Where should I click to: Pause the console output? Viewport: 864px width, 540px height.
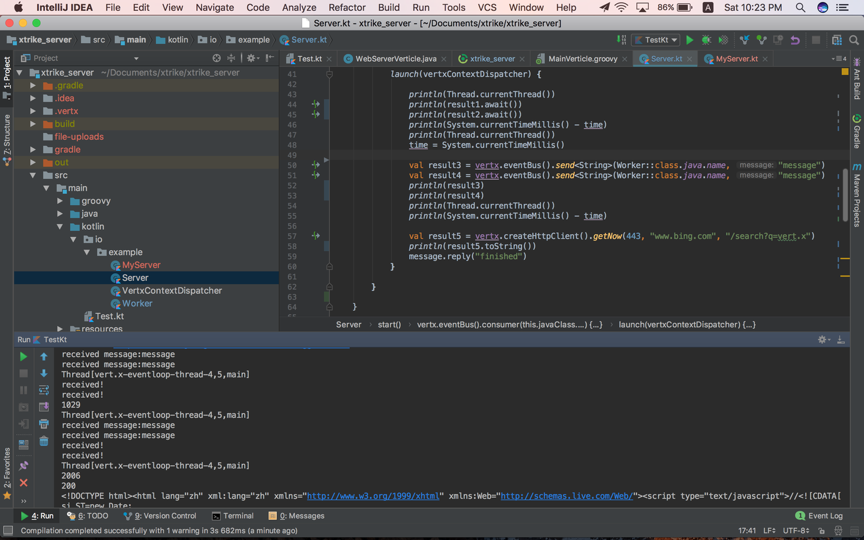24,389
